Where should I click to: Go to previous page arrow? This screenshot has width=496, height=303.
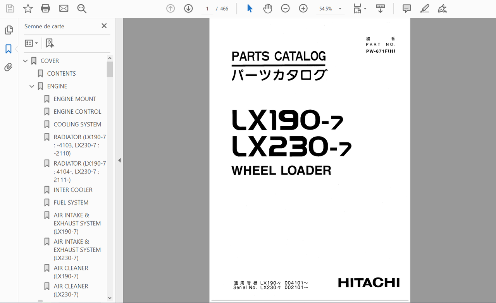pyautogui.click(x=170, y=9)
